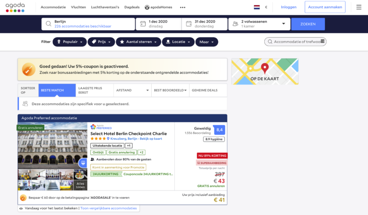
Task: Click the transit badge on hotel photo
Action: pos(82,162)
